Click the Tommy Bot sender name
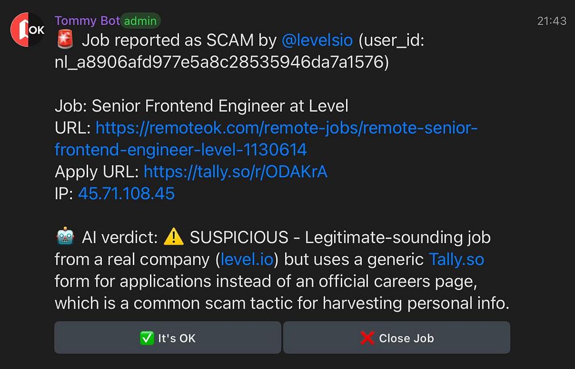 coord(87,21)
